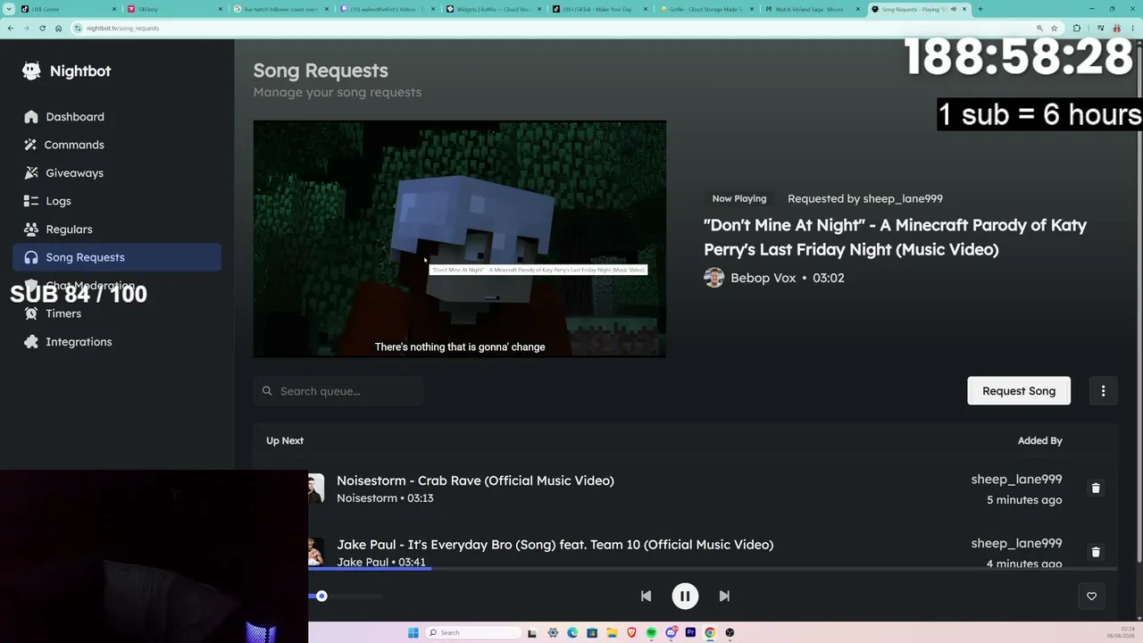Screen dimensions: 1143x643
Task: Delete Jake Paul song from the queue
Action: pyautogui.click(x=1096, y=552)
